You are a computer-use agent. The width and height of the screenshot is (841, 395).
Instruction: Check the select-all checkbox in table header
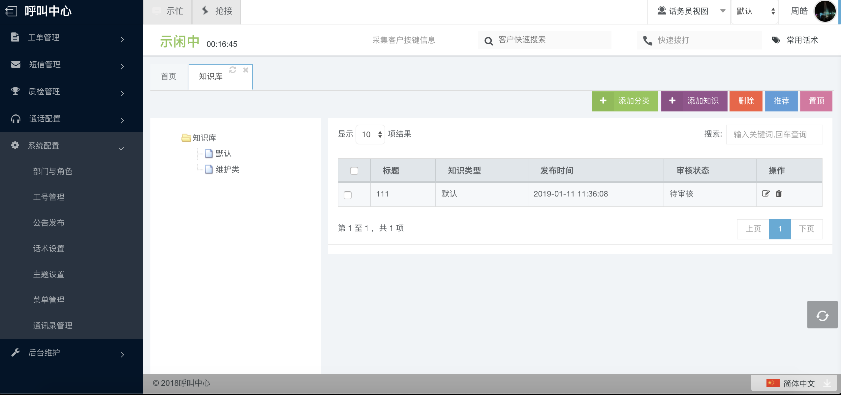[354, 171]
